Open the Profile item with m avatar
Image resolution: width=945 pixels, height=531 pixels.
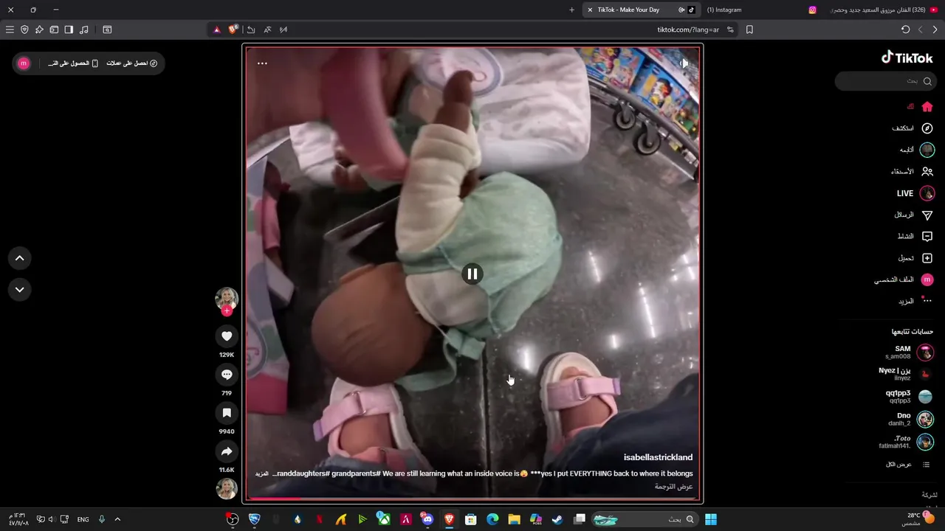point(904,280)
